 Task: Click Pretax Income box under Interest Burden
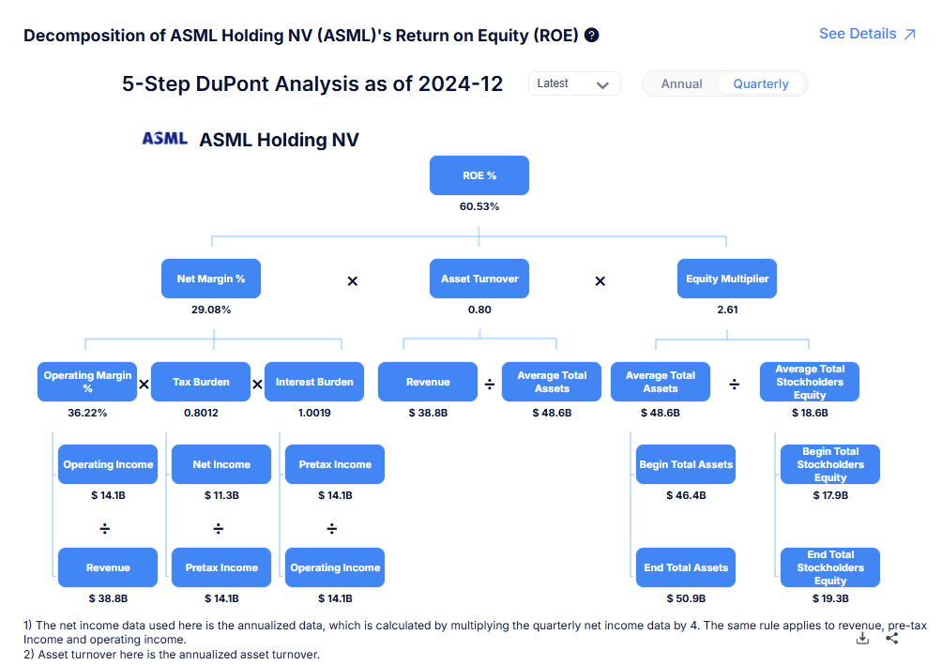click(335, 464)
